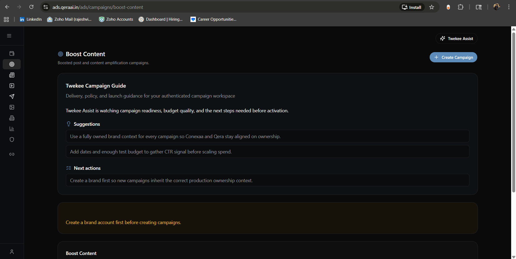Open the Chrome three-dot menu
516x259 pixels.
(509, 7)
